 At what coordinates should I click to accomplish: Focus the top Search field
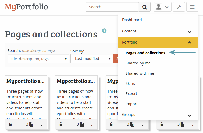(112, 7)
